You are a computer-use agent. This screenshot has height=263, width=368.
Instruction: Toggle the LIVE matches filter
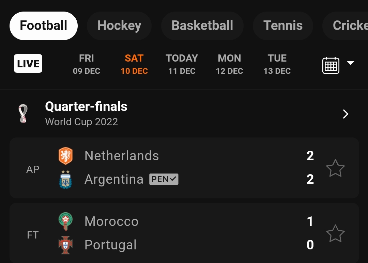coord(28,64)
